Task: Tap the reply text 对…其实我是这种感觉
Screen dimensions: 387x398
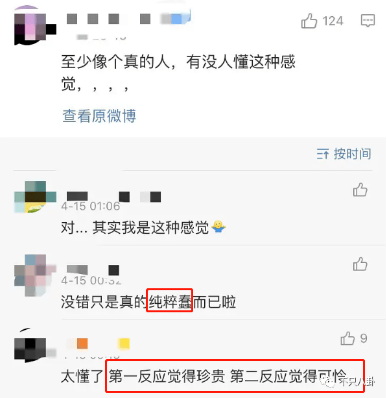Action: click(135, 227)
